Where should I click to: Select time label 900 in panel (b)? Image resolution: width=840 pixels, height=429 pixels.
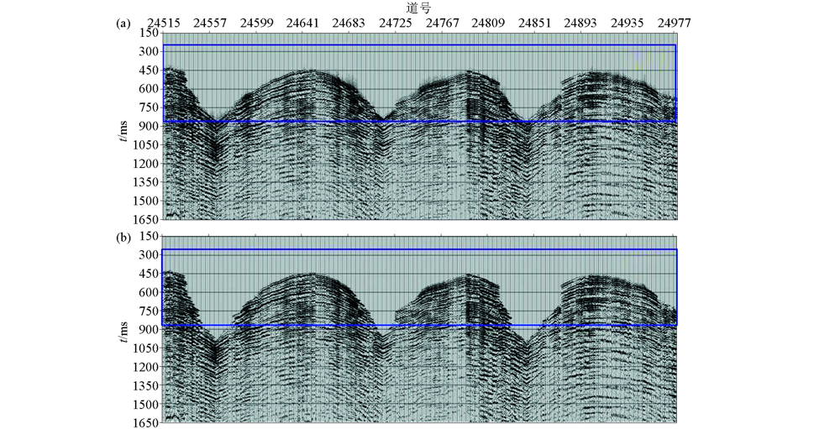pos(149,330)
